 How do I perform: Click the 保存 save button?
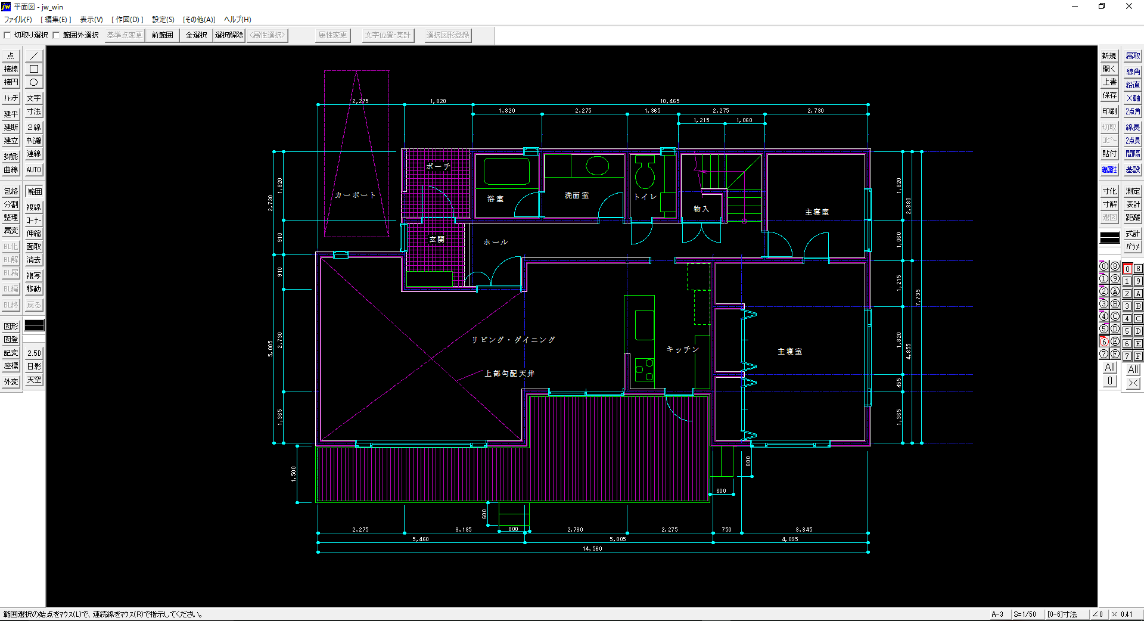point(1109,95)
